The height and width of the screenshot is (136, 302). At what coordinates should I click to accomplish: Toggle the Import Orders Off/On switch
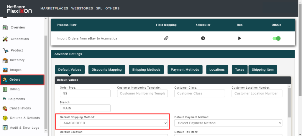coord(276,38)
